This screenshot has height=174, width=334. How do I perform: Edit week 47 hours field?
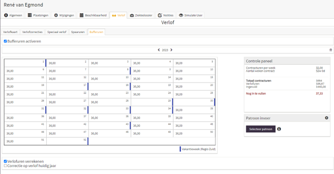click(67, 133)
